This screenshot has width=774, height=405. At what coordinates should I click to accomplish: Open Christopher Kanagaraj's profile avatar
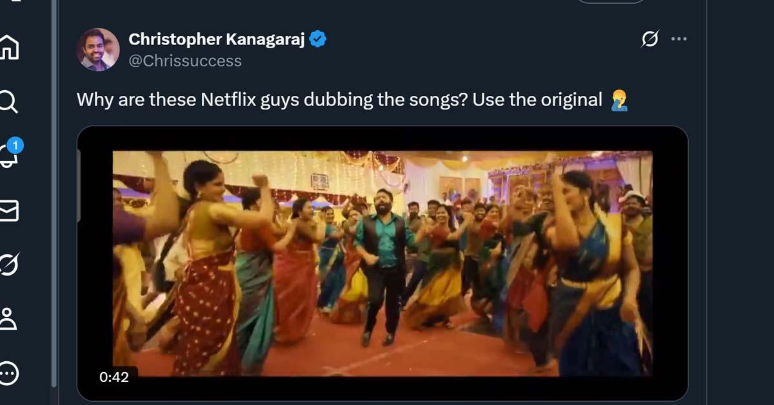[x=98, y=50]
